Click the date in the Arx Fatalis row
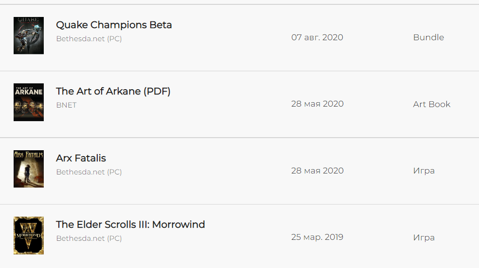Viewport: 479px width, 268px height. (318, 171)
